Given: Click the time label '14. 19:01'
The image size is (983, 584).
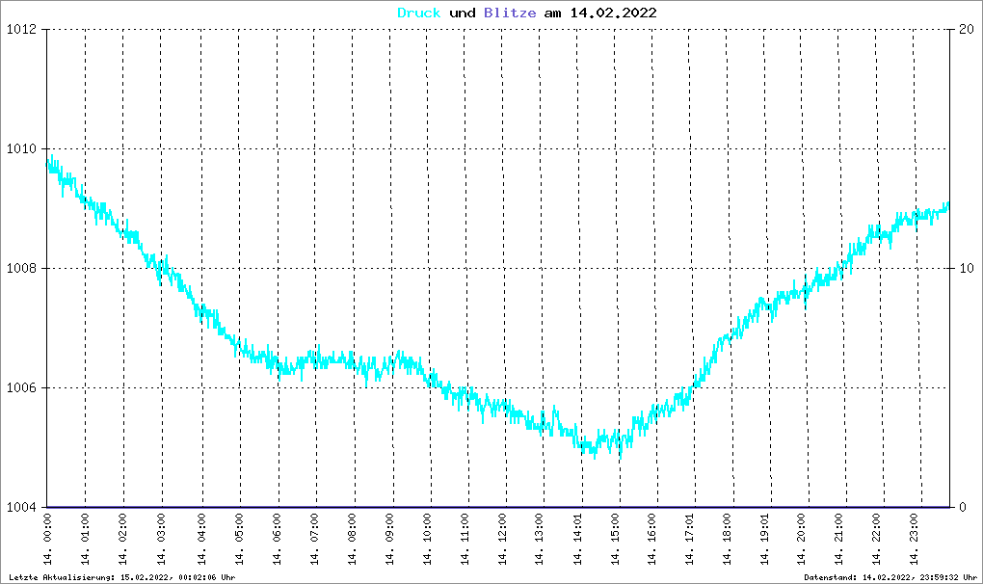Looking at the screenshot, I should click(765, 540).
